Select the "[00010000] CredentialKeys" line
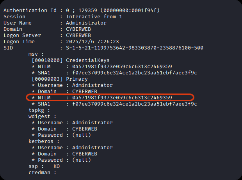This screenshot has height=180, width=242. click(71, 60)
